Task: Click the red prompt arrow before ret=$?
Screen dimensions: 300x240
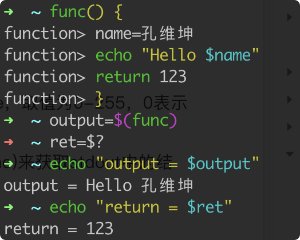Action: [x=9, y=142]
